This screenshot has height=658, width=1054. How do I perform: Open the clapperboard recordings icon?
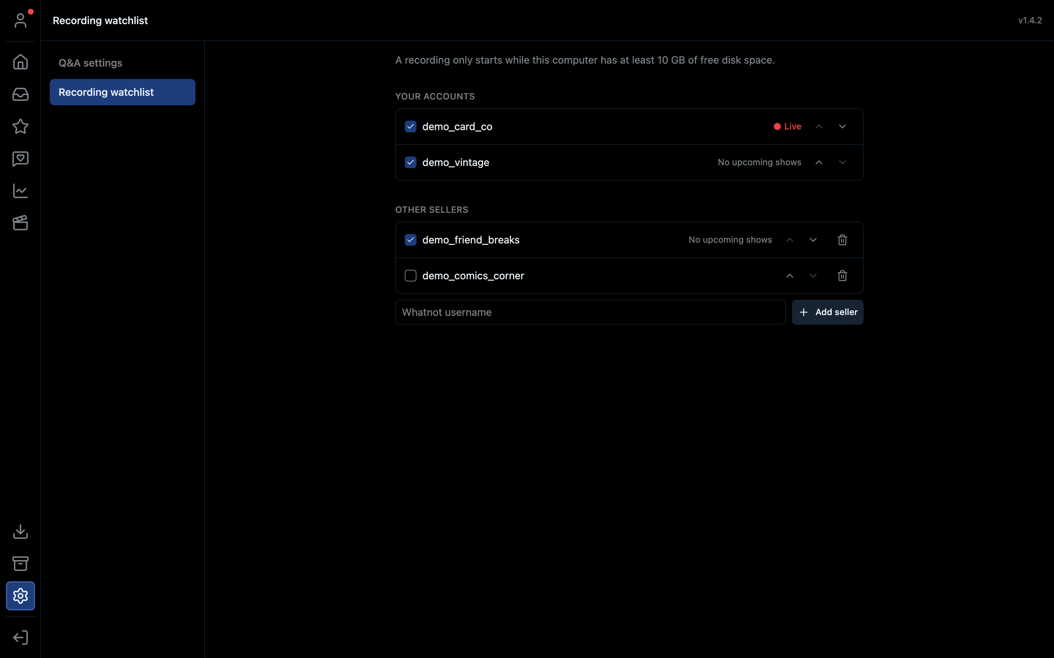pyautogui.click(x=20, y=223)
